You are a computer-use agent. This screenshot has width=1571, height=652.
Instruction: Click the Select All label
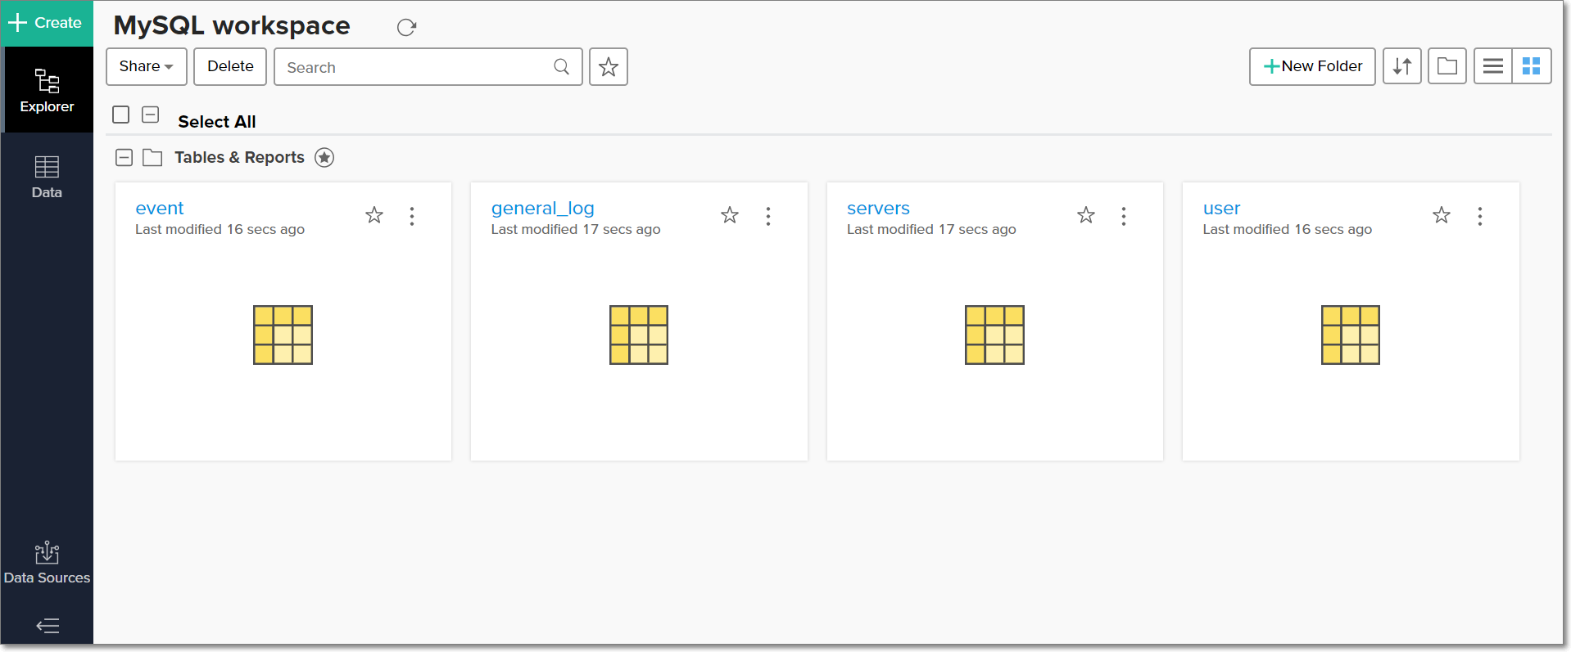[217, 122]
